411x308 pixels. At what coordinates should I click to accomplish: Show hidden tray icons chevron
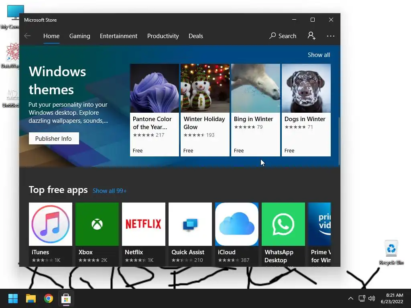(350, 298)
